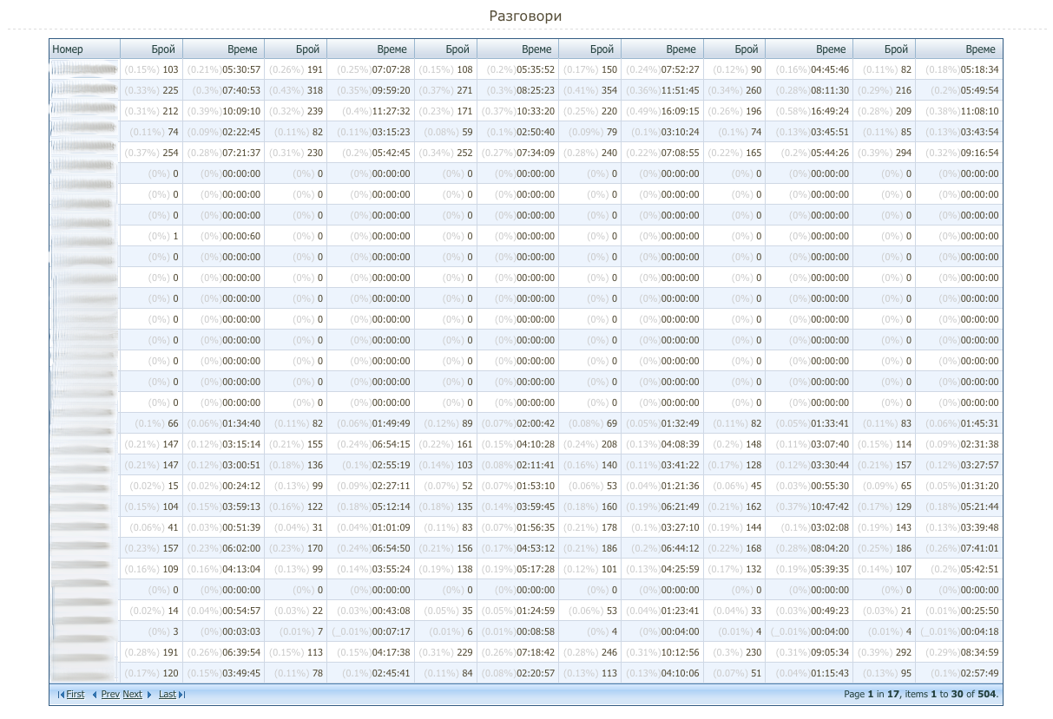This screenshot has height=719, width=1053.
Task: Click the previous-page left arrow icon
Action: [x=95, y=695]
